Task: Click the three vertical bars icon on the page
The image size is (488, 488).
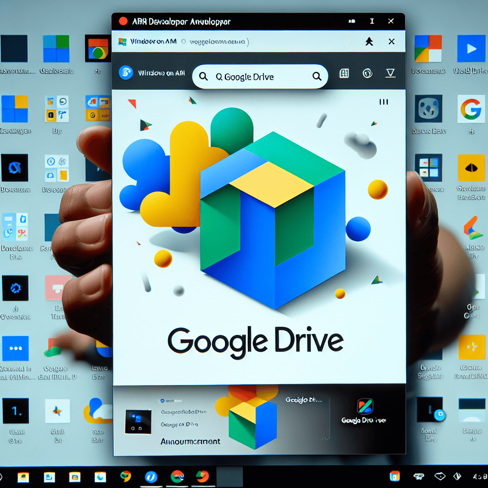Action: tap(384, 102)
